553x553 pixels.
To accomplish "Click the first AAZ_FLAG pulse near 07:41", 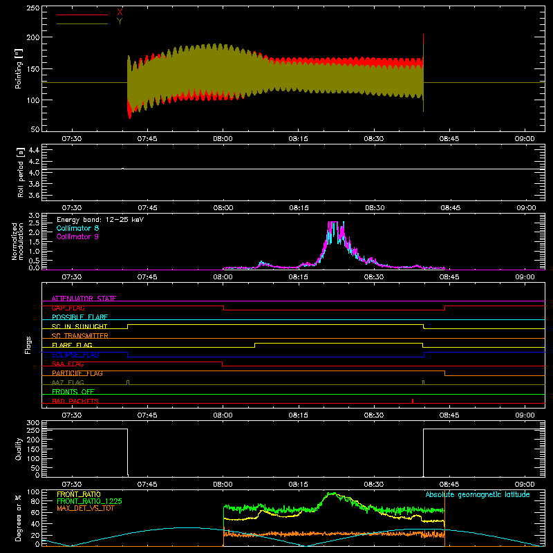I will (x=128, y=382).
